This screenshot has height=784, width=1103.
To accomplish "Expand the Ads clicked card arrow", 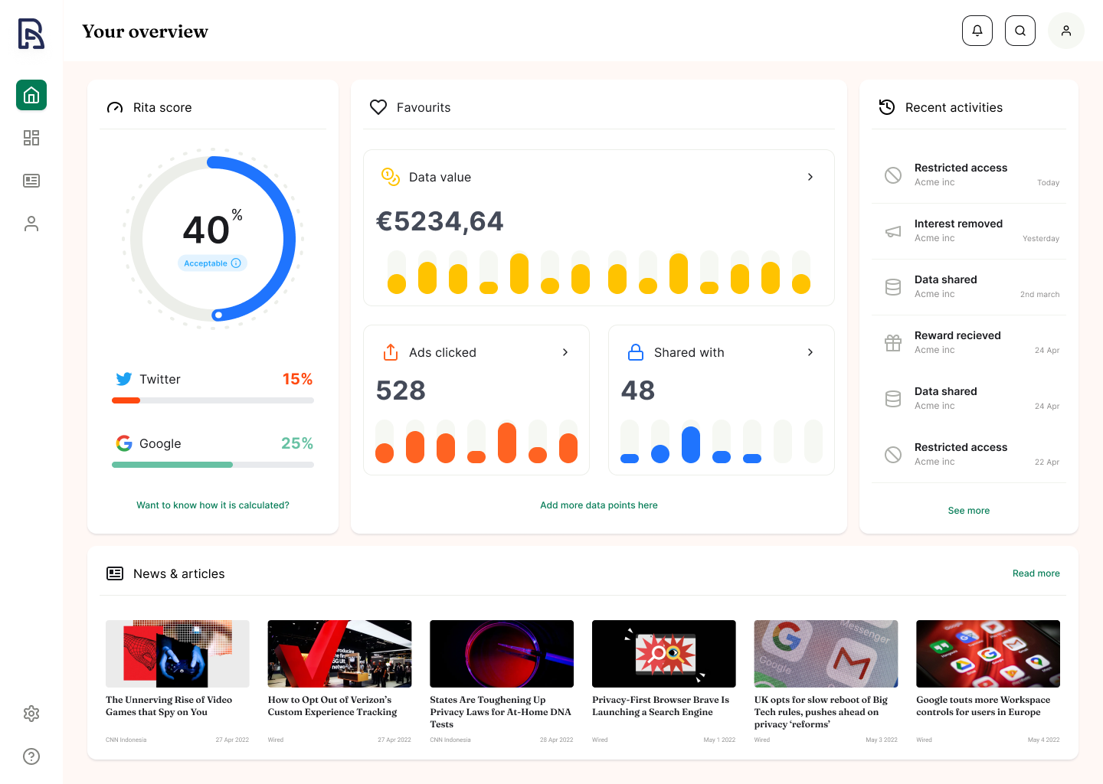I will pyautogui.click(x=565, y=352).
